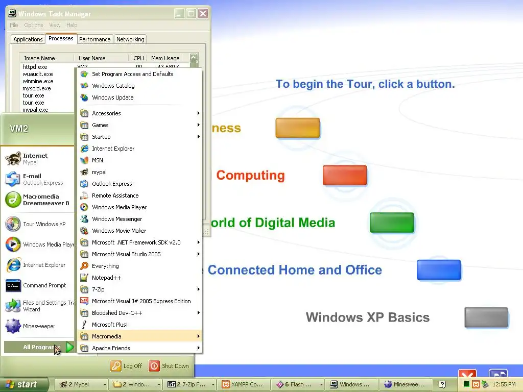Click Internet Explorer icon in All Programs list
This screenshot has height=392, width=523.
pos(84,149)
